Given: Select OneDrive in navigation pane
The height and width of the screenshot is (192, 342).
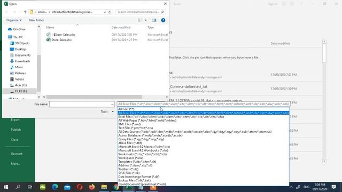Looking at the screenshot, I should 17,29.
